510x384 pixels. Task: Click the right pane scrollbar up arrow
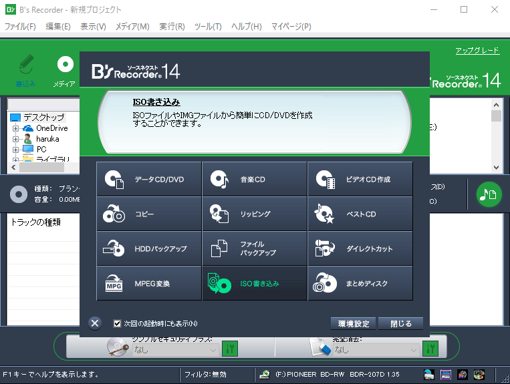coord(496,105)
